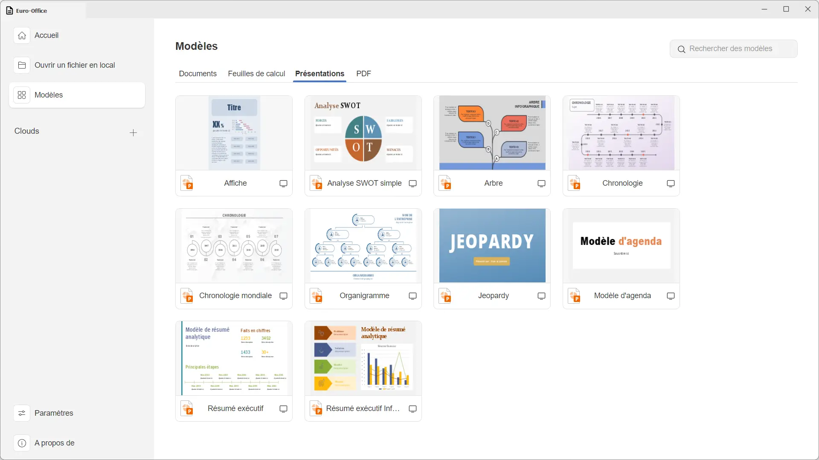Switch to the Documents tab
The height and width of the screenshot is (460, 819).
point(197,74)
